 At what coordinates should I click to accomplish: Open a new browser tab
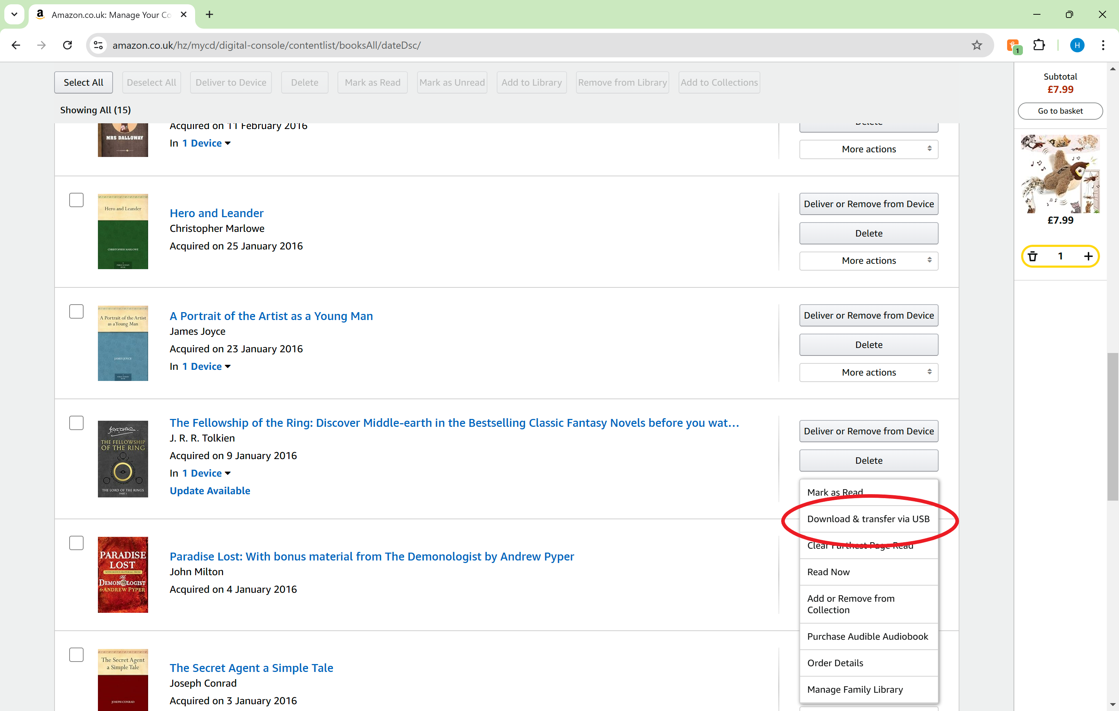click(209, 14)
